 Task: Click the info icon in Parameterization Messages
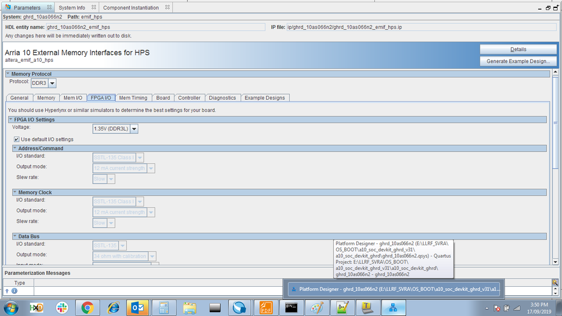pos(14,291)
